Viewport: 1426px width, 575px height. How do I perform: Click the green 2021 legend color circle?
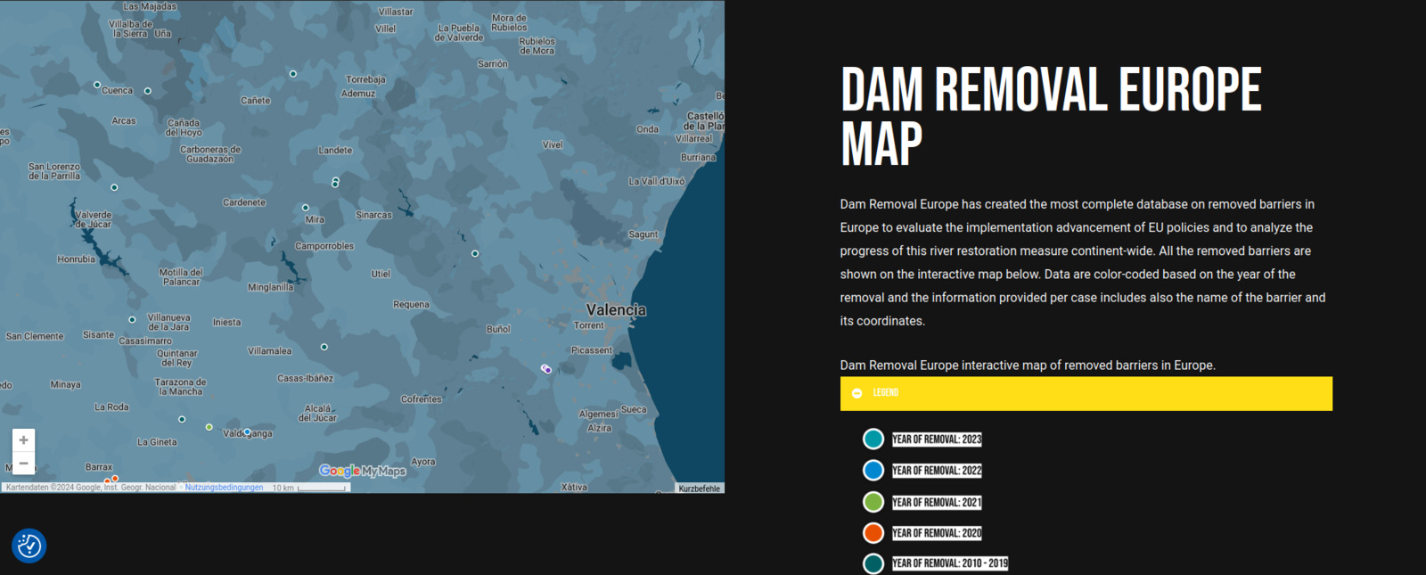coord(873,502)
